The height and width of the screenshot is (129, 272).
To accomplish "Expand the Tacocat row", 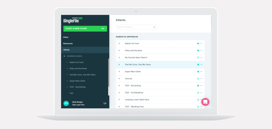I will (x=119, y=78).
